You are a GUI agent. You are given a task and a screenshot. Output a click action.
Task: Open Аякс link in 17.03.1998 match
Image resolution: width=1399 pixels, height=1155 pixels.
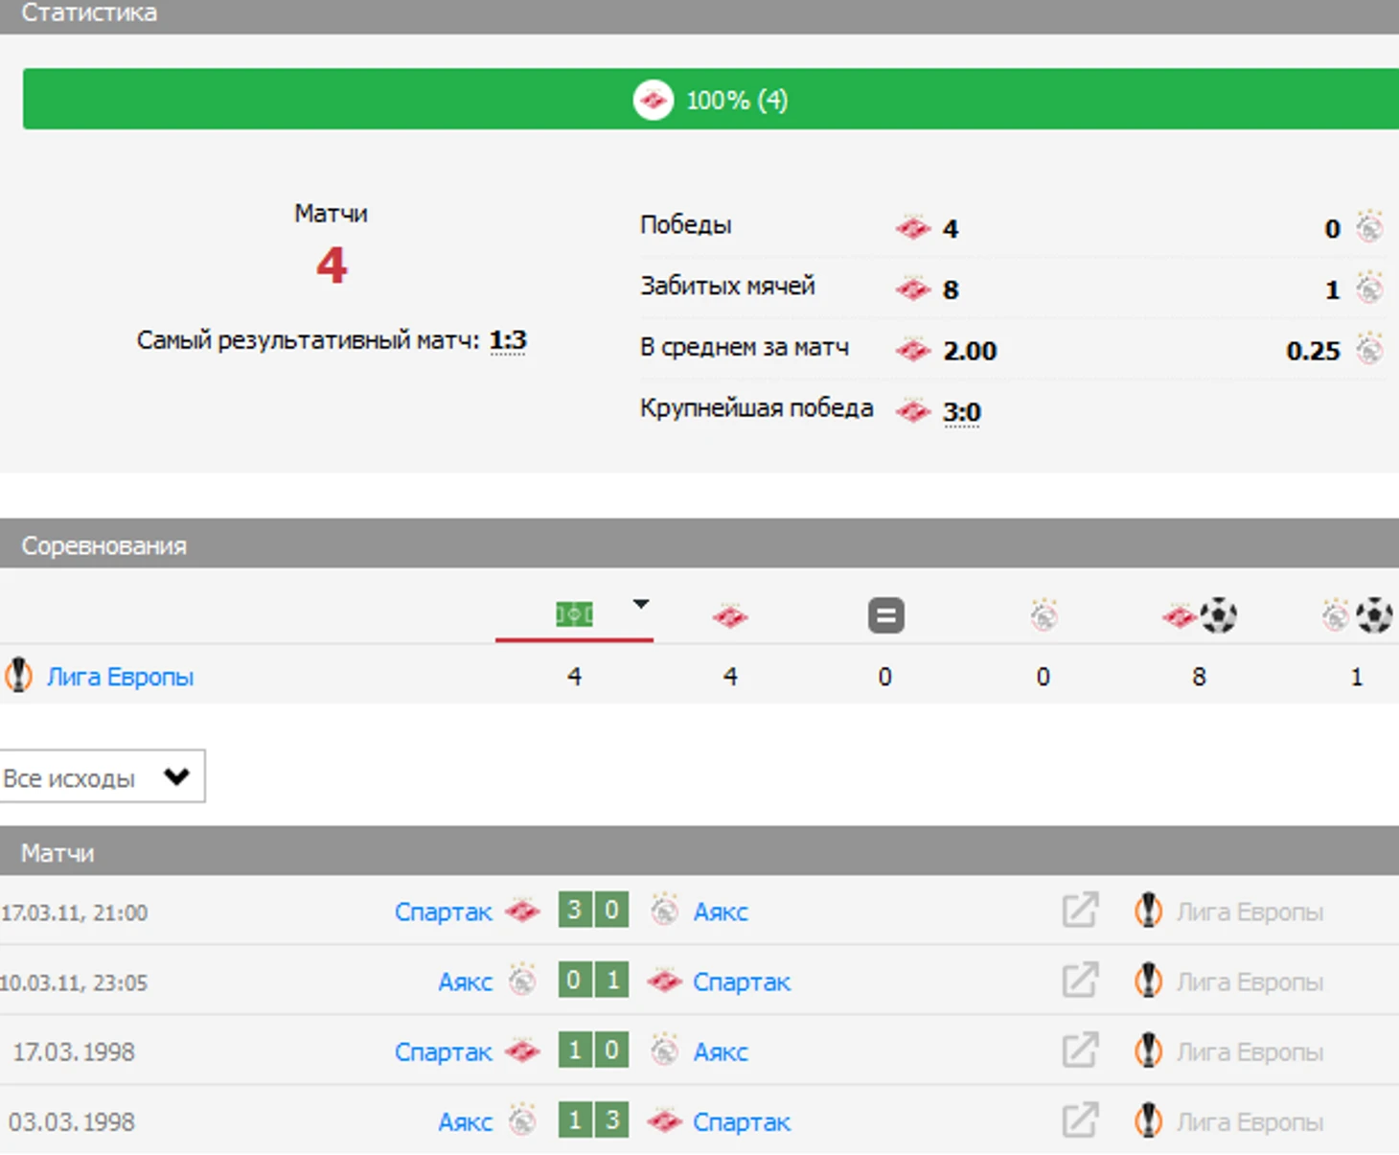pyautogui.click(x=721, y=1051)
